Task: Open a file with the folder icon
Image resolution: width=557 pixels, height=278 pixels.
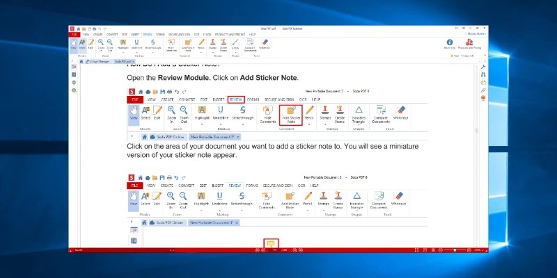Action: (x=84, y=28)
